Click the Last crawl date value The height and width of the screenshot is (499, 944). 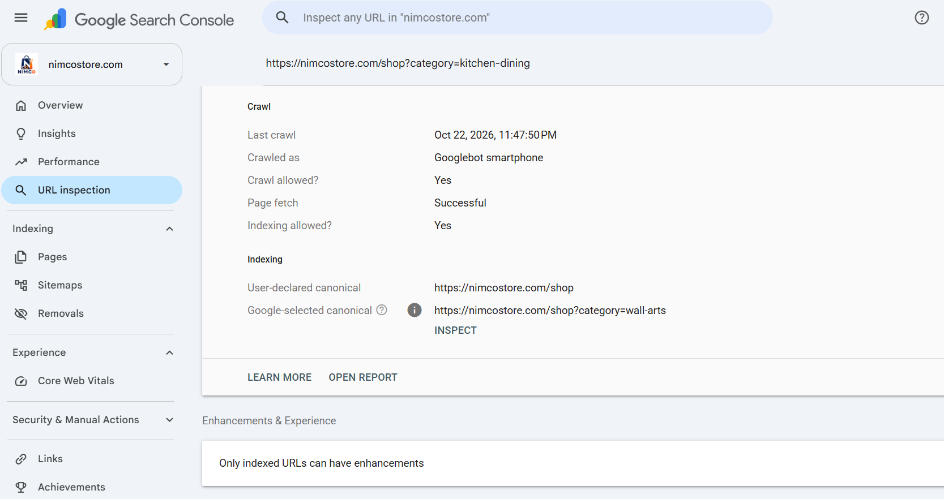496,135
